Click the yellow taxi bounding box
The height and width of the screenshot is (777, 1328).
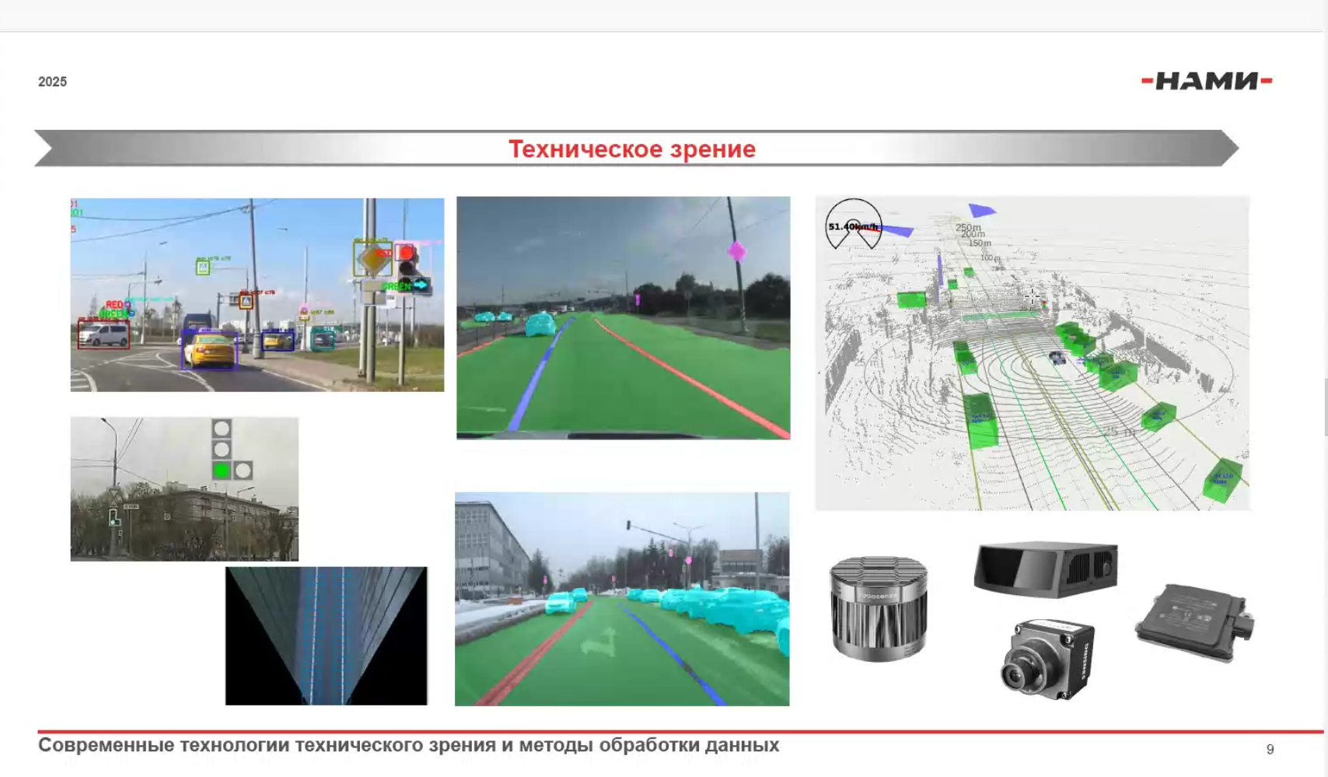point(208,349)
